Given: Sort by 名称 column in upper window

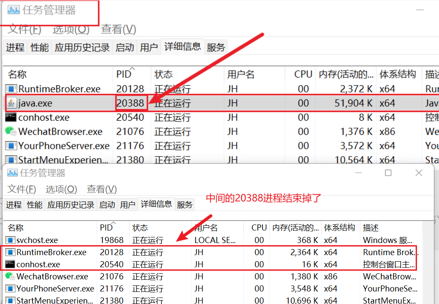Looking at the screenshot, I should 58,74.
